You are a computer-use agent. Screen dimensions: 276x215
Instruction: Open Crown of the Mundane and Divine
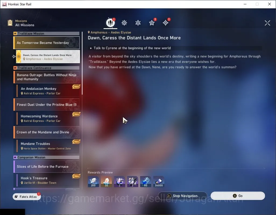pyautogui.click(x=47, y=132)
